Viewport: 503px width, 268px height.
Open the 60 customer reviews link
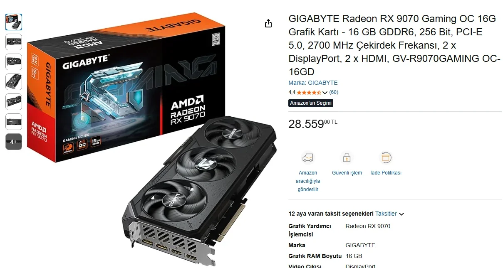point(334,92)
